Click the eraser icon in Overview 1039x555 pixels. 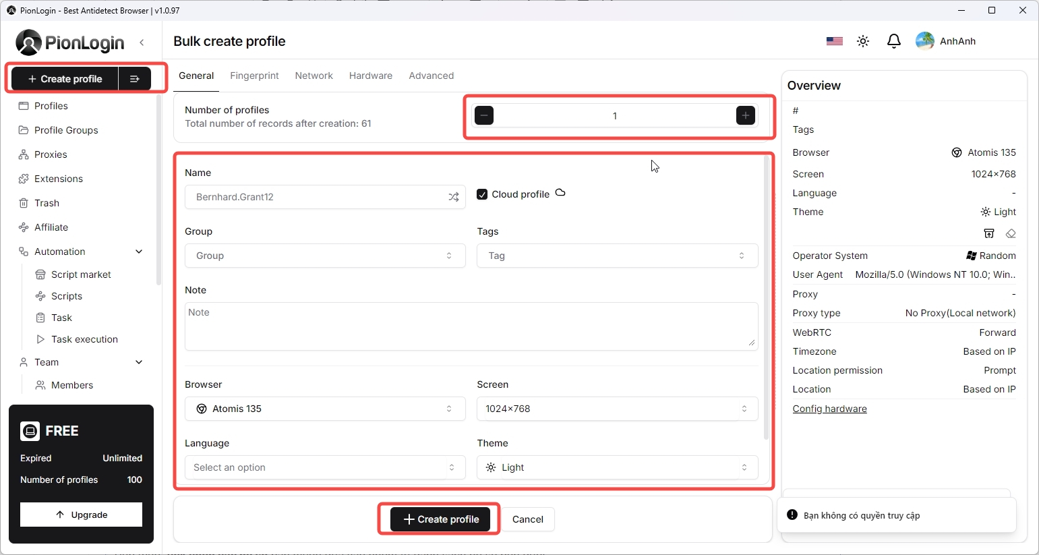(1010, 233)
